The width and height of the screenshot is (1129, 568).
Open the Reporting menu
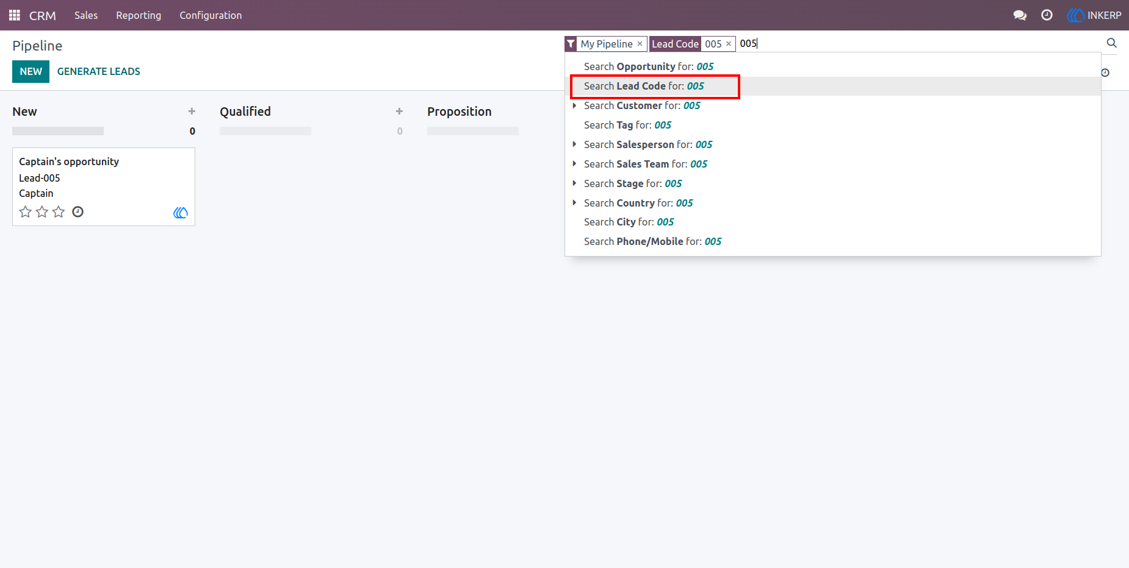(x=139, y=15)
